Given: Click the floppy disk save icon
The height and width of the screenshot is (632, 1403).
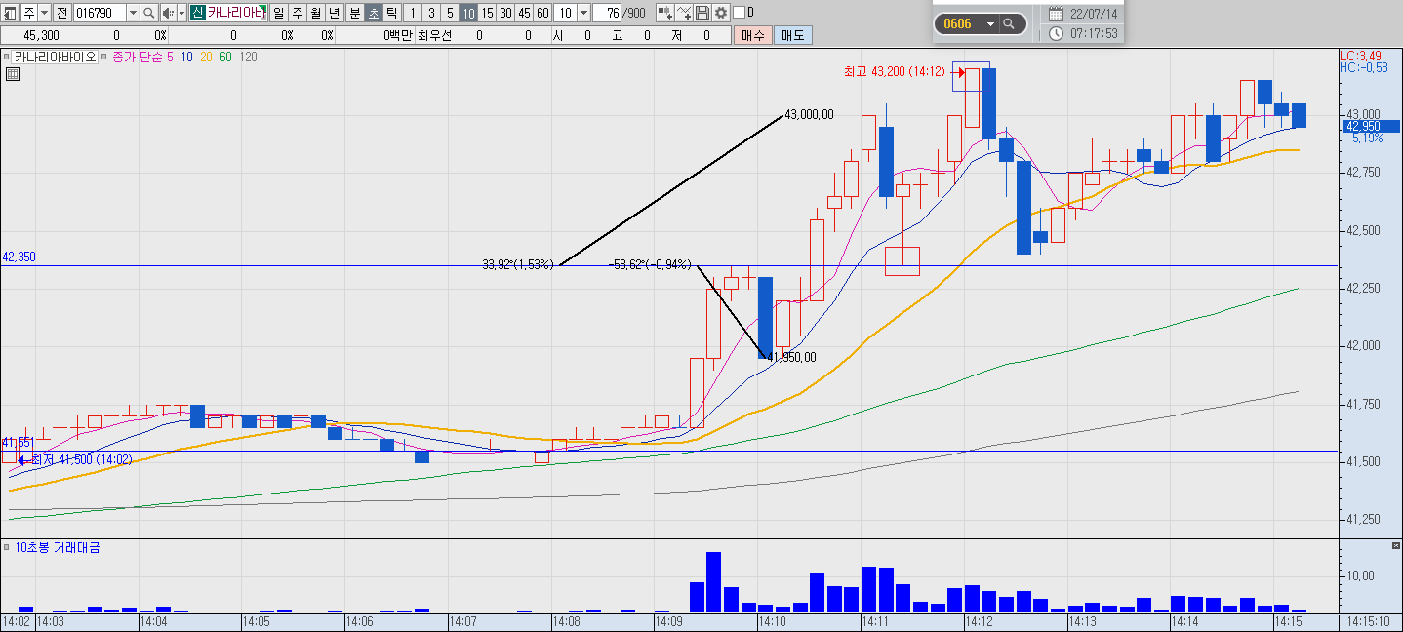Looking at the screenshot, I should coord(702,13).
